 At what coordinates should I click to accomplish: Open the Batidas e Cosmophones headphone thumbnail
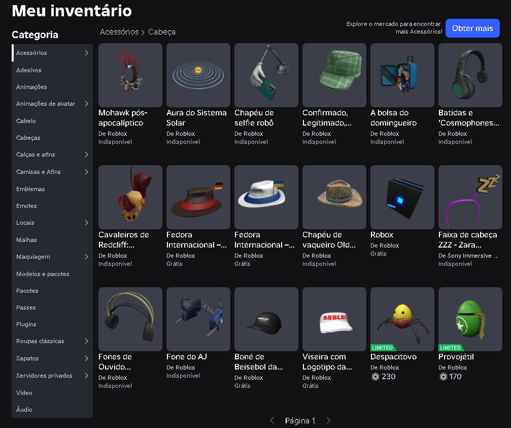point(470,75)
